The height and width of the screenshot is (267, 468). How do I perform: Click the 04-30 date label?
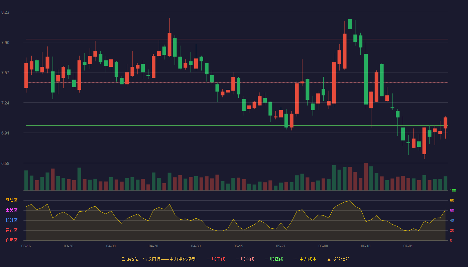(x=196, y=246)
